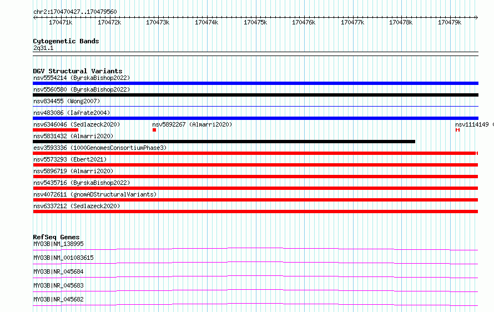Click the 170474k ruler tick label
The image size is (494, 312).
tap(206, 22)
